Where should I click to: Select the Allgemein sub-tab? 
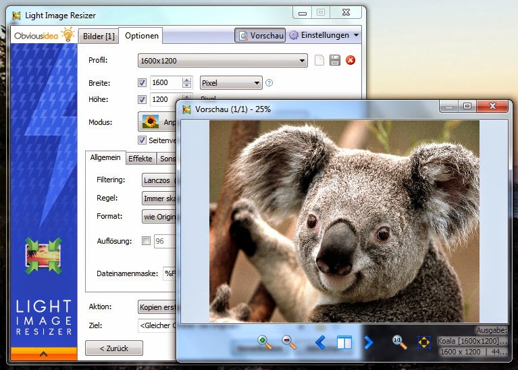pos(105,157)
